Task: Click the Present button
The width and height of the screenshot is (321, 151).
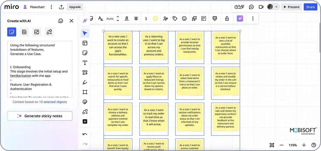Action: click(x=292, y=7)
